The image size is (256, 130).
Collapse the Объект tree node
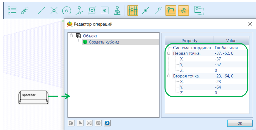(x=72, y=36)
